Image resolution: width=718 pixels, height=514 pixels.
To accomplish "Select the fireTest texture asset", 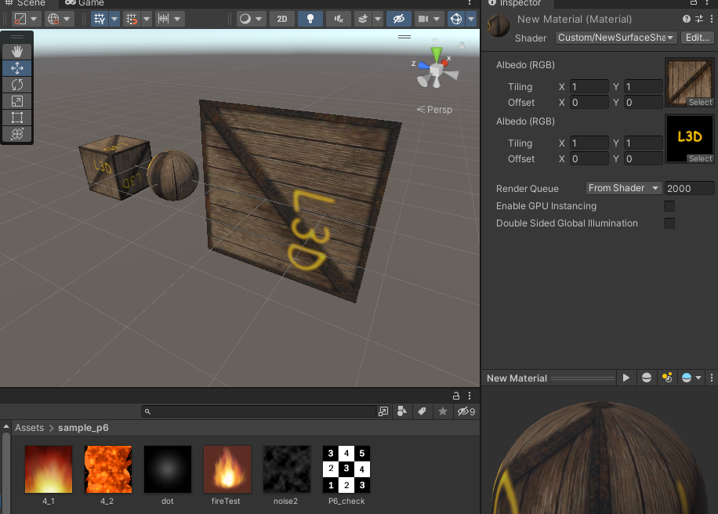I will coord(227,475).
